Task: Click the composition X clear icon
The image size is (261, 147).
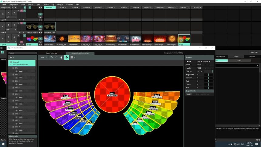Action: coord(13,8)
